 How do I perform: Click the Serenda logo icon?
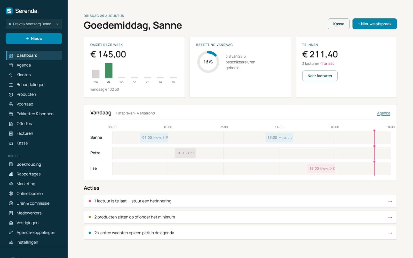(9, 11)
